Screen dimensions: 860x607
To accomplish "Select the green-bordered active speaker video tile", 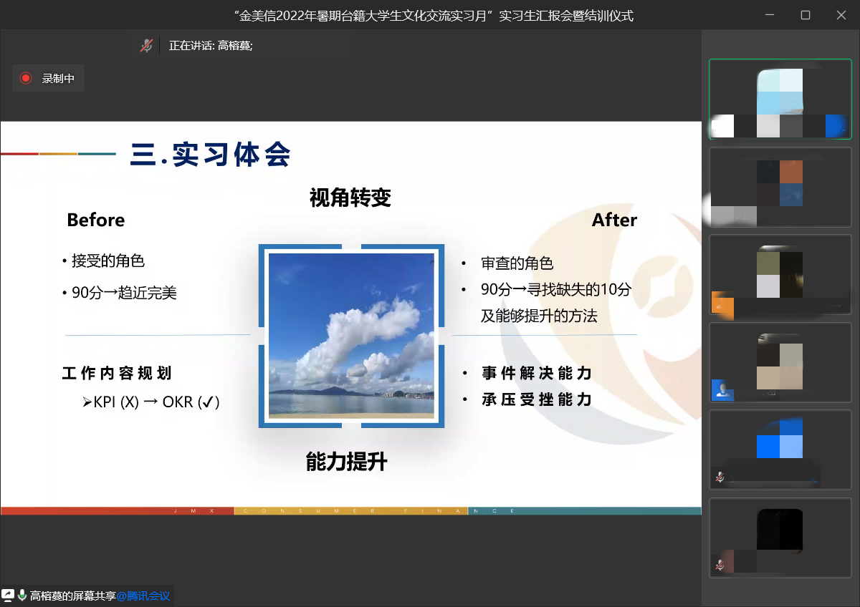I will coord(780,99).
